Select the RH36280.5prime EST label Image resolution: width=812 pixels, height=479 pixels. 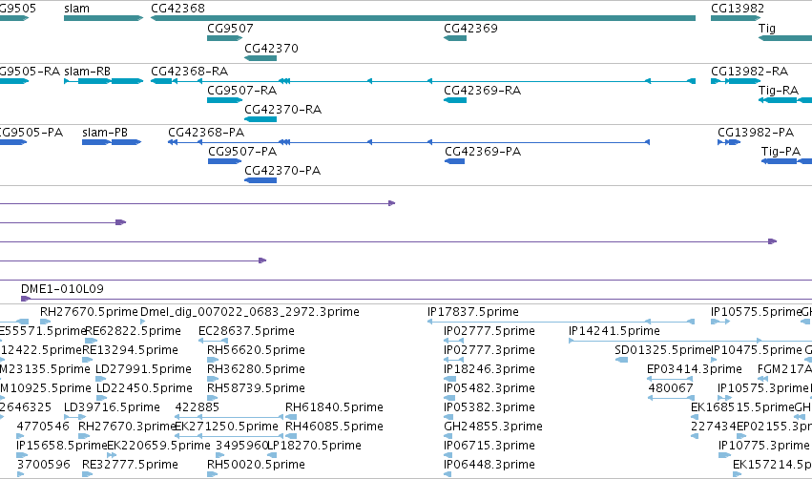pos(256,369)
